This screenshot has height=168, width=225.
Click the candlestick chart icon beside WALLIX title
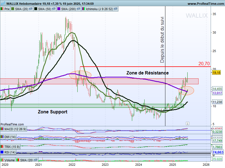(x=3, y=3)
